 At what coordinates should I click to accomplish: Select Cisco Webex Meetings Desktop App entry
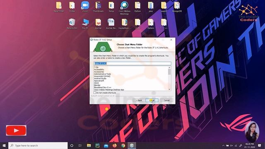[x=109, y=90]
